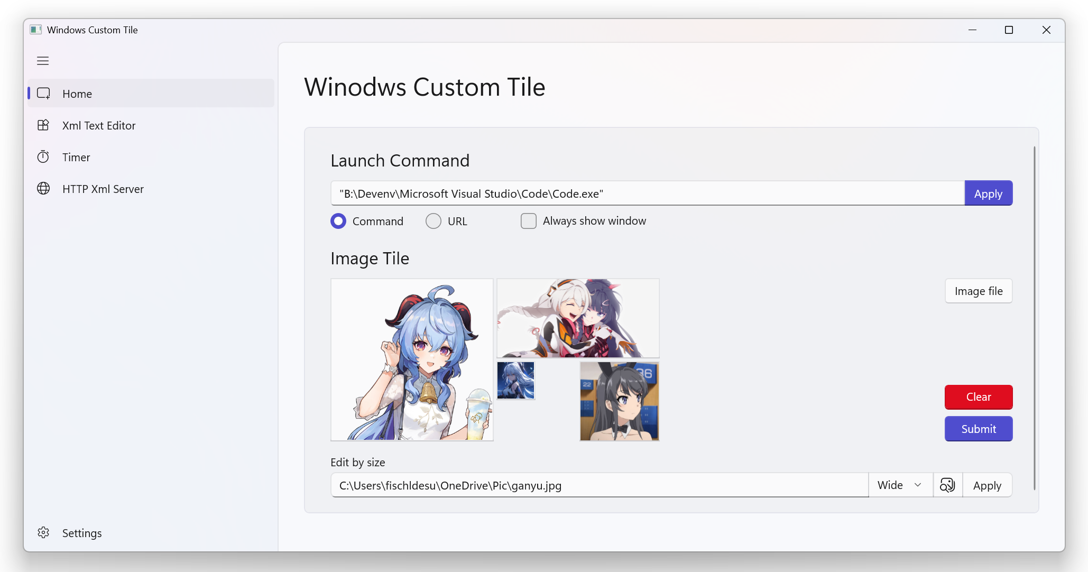The height and width of the screenshot is (572, 1088).
Task: Select the wide two-character tile preview
Action: 578,318
